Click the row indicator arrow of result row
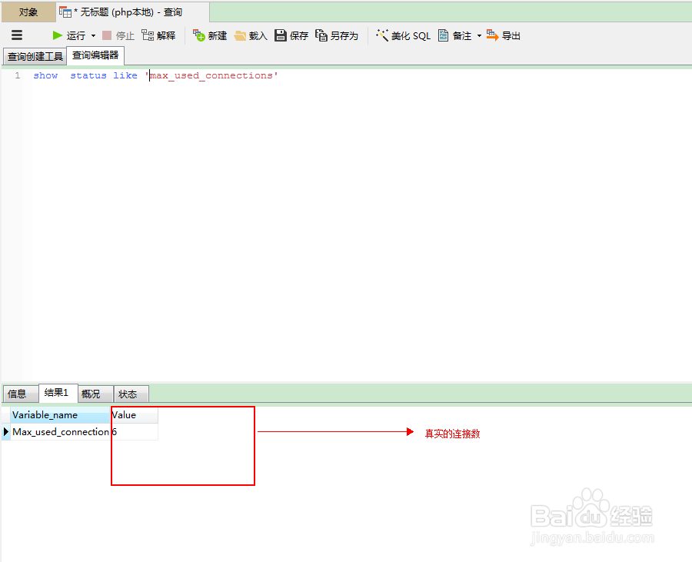Screen dimensions: 692x562 tap(5, 432)
